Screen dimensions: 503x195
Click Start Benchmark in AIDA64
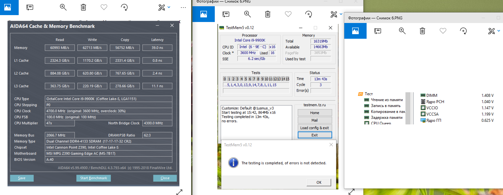94,178
